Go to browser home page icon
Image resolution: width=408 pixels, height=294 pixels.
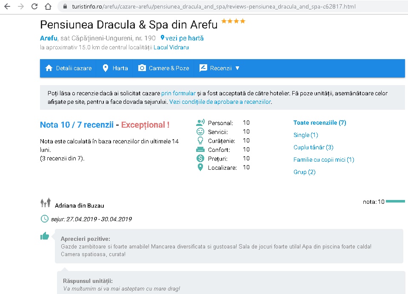click(48, 7)
